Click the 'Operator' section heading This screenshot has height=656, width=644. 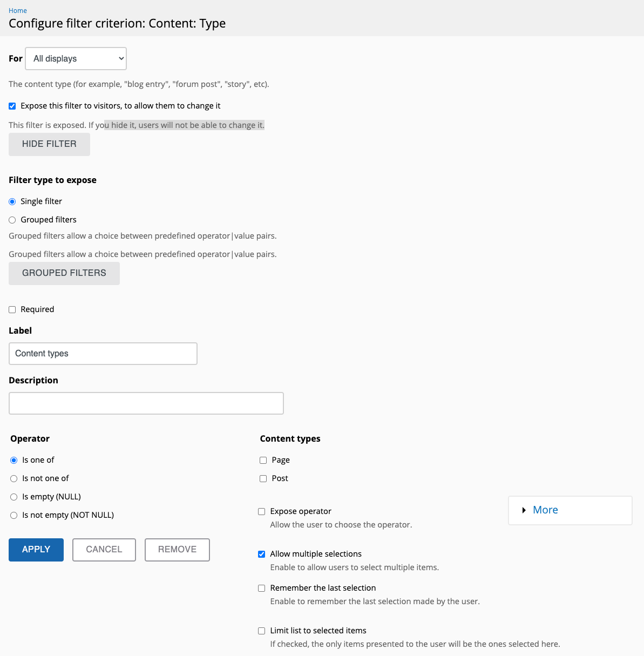(x=30, y=438)
